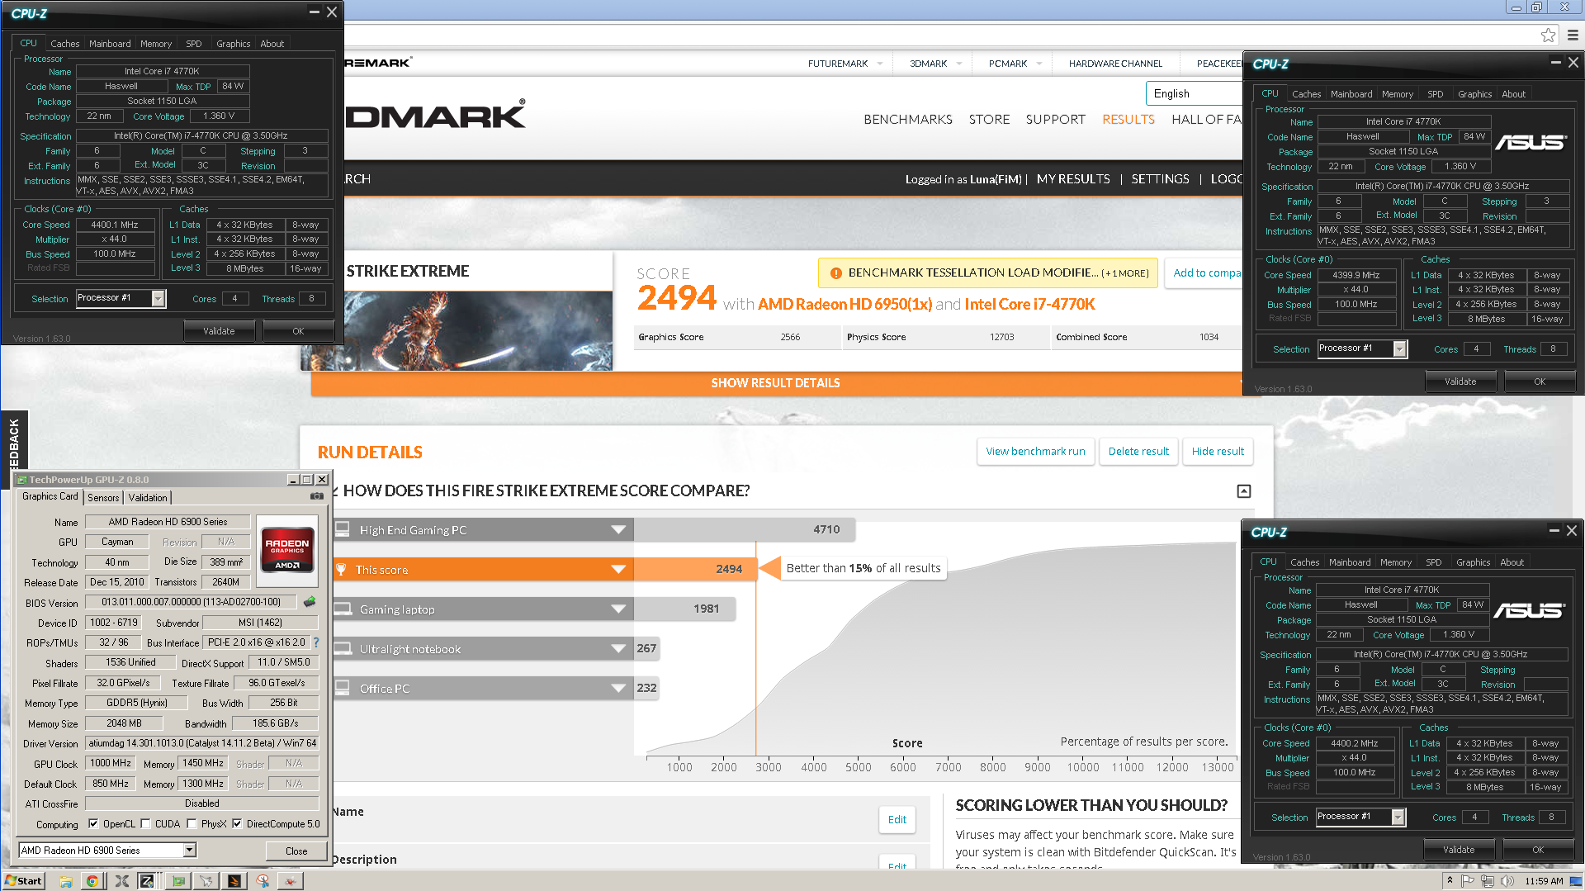1585x891 pixels.
Task: Click the orange 3DMark taskbar icon
Action: point(234,881)
